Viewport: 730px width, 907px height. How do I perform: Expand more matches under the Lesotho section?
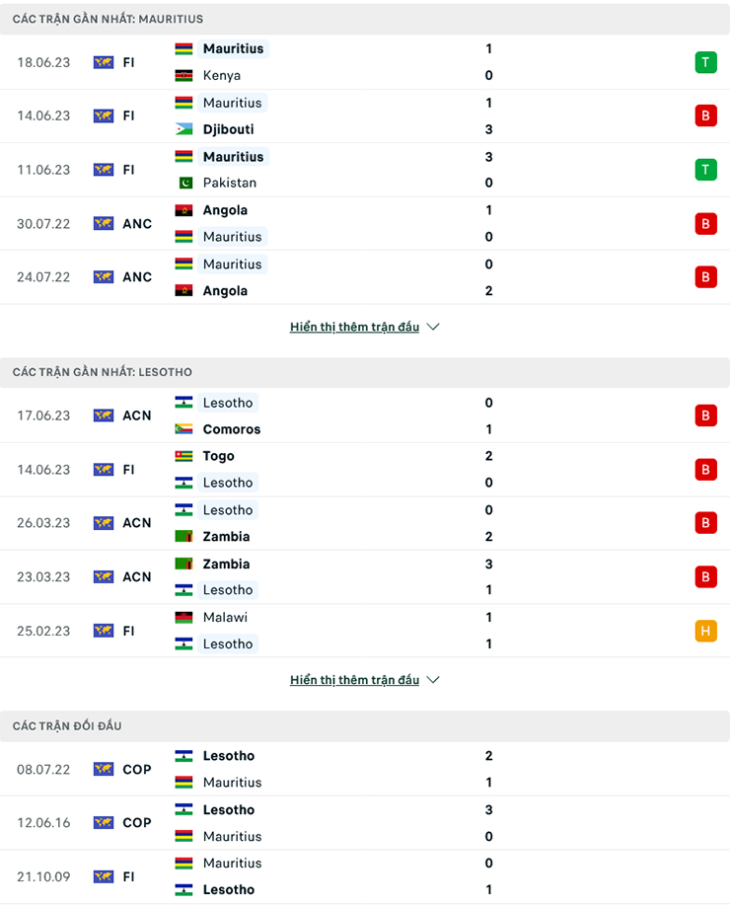[355, 679]
